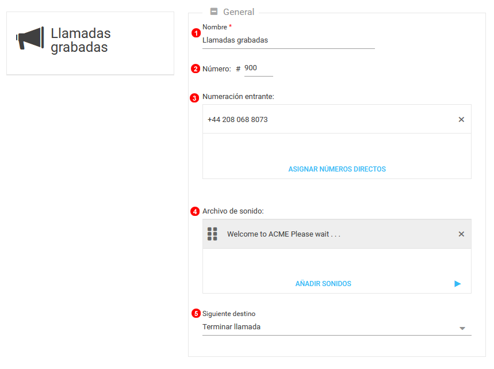Play the Welcome to ACME sound file

458,283
